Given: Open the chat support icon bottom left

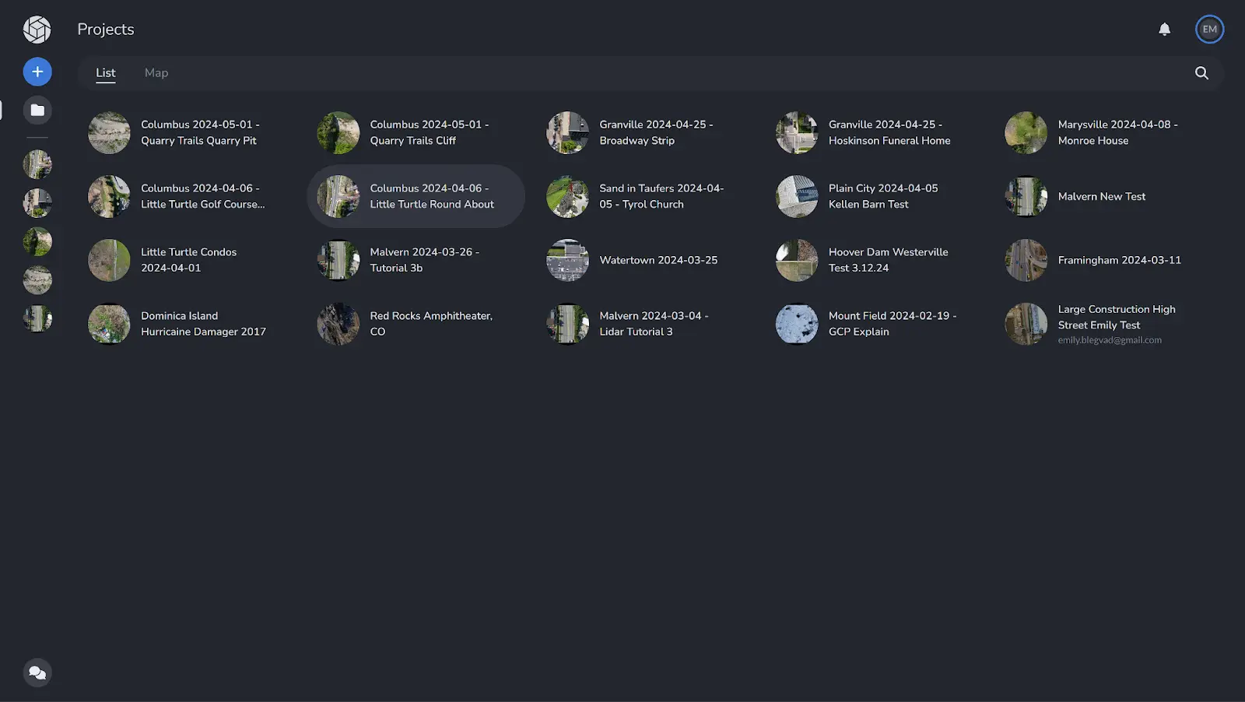Looking at the screenshot, I should [x=37, y=672].
